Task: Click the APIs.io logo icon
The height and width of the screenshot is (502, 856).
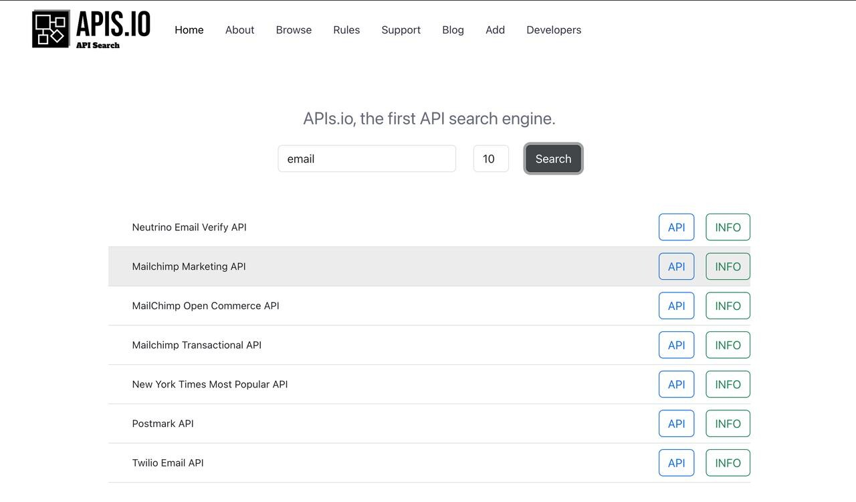Action: 51,29
